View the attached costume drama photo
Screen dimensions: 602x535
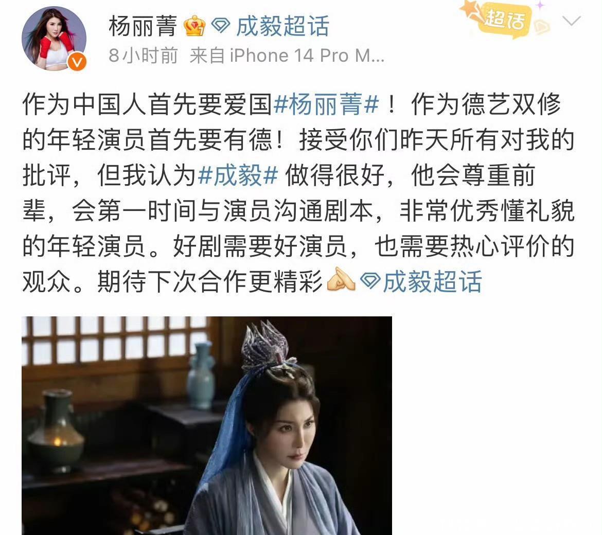click(x=206, y=425)
